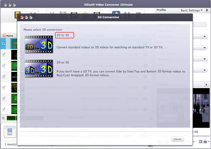The width and height of the screenshot is (211, 149).
Task: Take a snapshot with the camera icon
Action: [205, 141]
